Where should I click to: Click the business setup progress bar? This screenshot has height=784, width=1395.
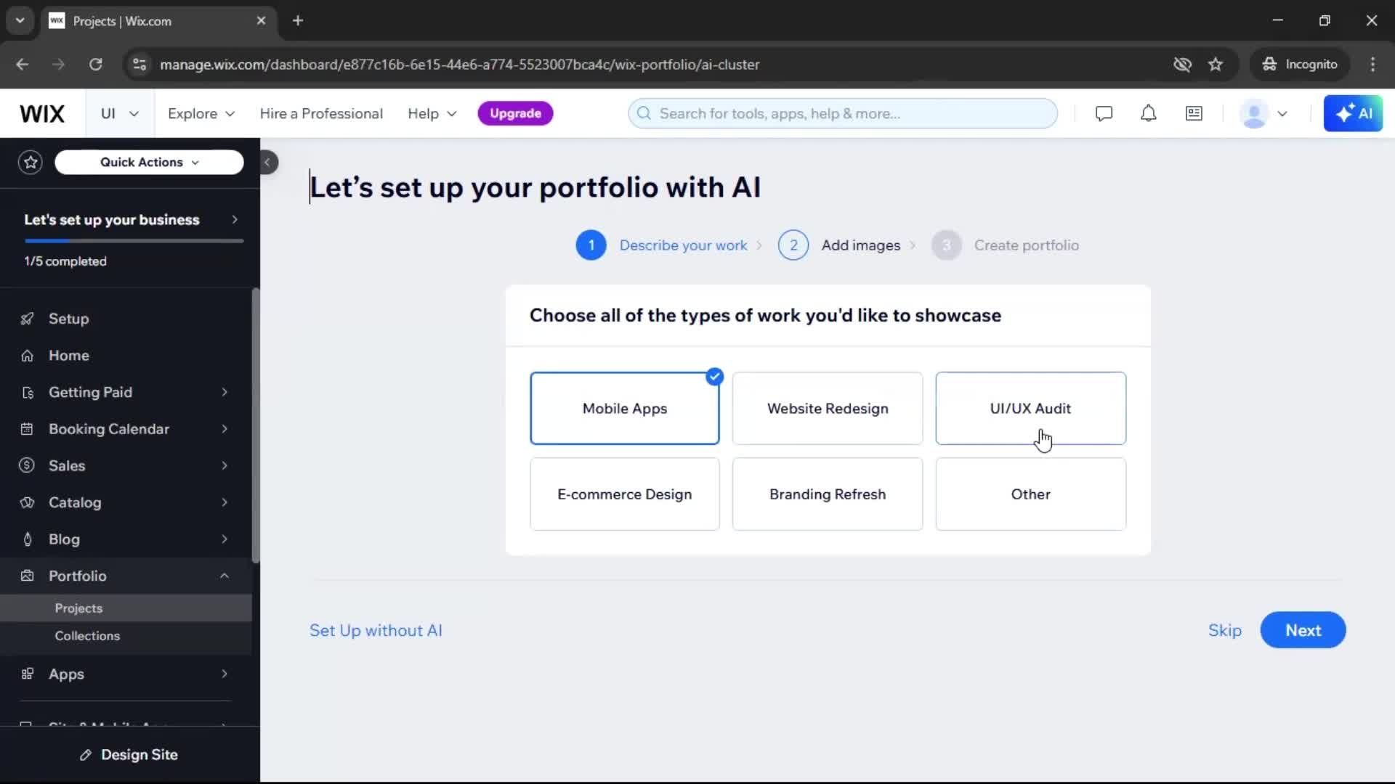(134, 240)
